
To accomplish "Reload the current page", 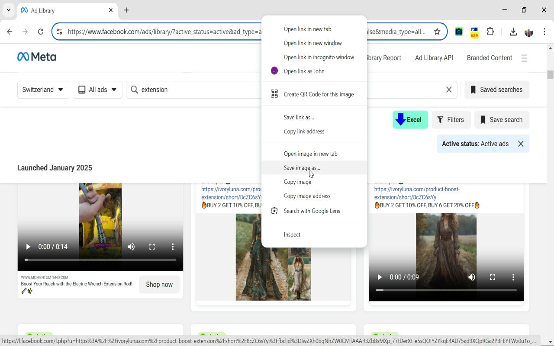I will tap(41, 32).
